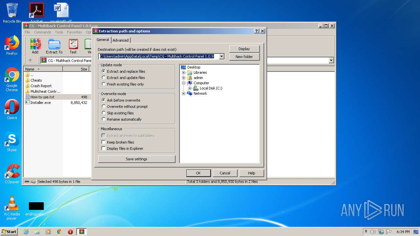Click the media player taskbar icon
Image resolution: width=420 pixels, height=236 pixels.
click(48, 232)
